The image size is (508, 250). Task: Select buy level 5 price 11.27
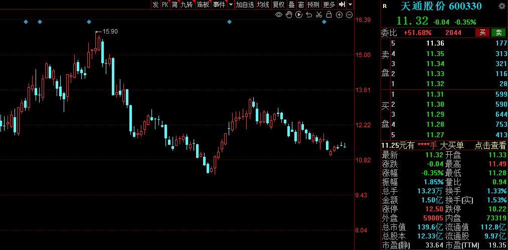tap(435, 135)
